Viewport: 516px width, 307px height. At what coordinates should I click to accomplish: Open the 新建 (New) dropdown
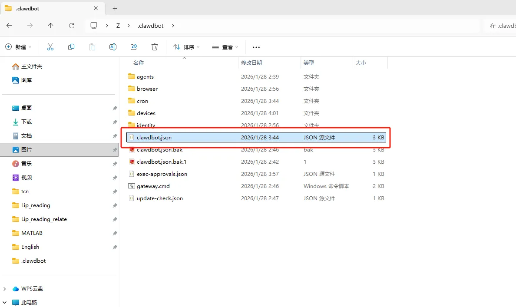pyautogui.click(x=19, y=47)
